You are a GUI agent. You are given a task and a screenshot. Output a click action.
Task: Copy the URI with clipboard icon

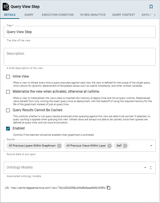coord(109,188)
